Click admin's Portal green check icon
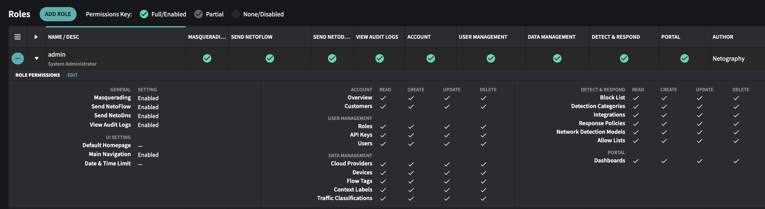 coord(684,58)
